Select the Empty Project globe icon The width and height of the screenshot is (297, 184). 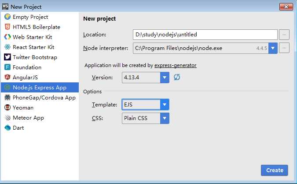click(7, 17)
